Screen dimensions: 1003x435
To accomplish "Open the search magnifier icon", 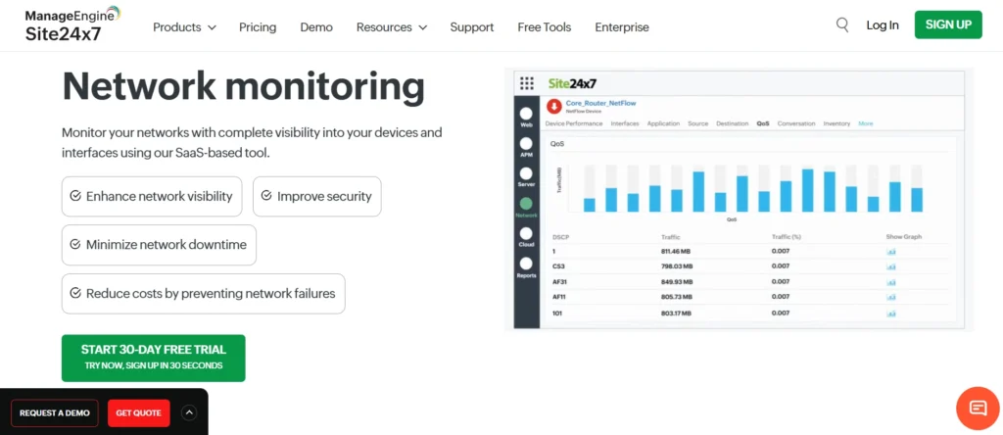I will (x=842, y=24).
